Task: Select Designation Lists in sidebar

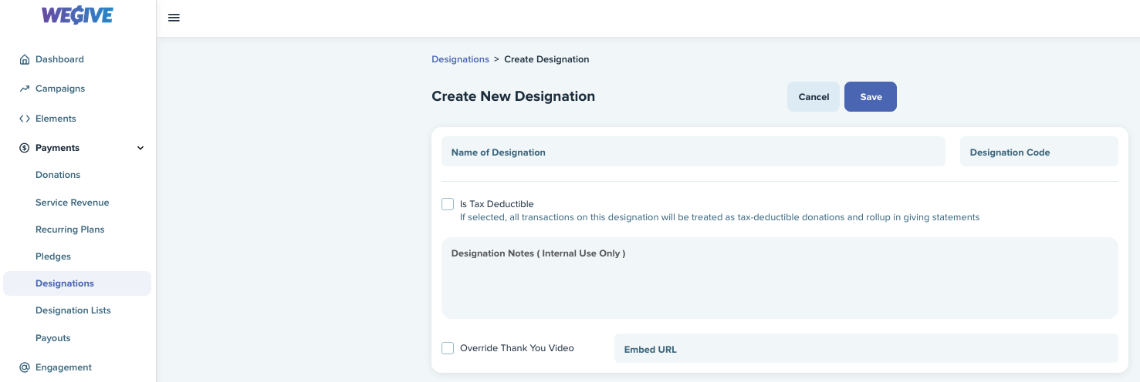Action: 73,310
